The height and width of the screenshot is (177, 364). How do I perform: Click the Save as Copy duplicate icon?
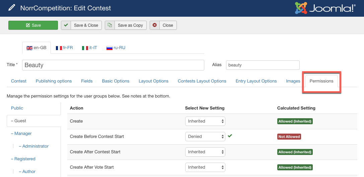tap(110, 25)
